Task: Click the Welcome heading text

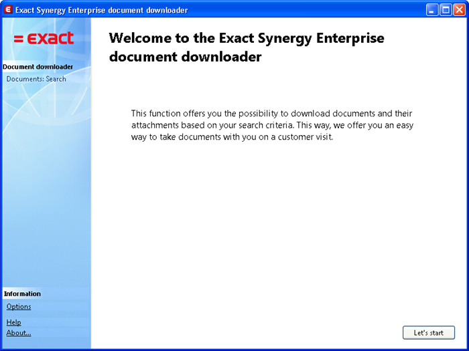Action: (x=247, y=47)
